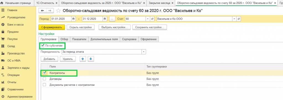
Task: Enable Документы расчетов с контрагентом checkbox
Action: coord(44,85)
